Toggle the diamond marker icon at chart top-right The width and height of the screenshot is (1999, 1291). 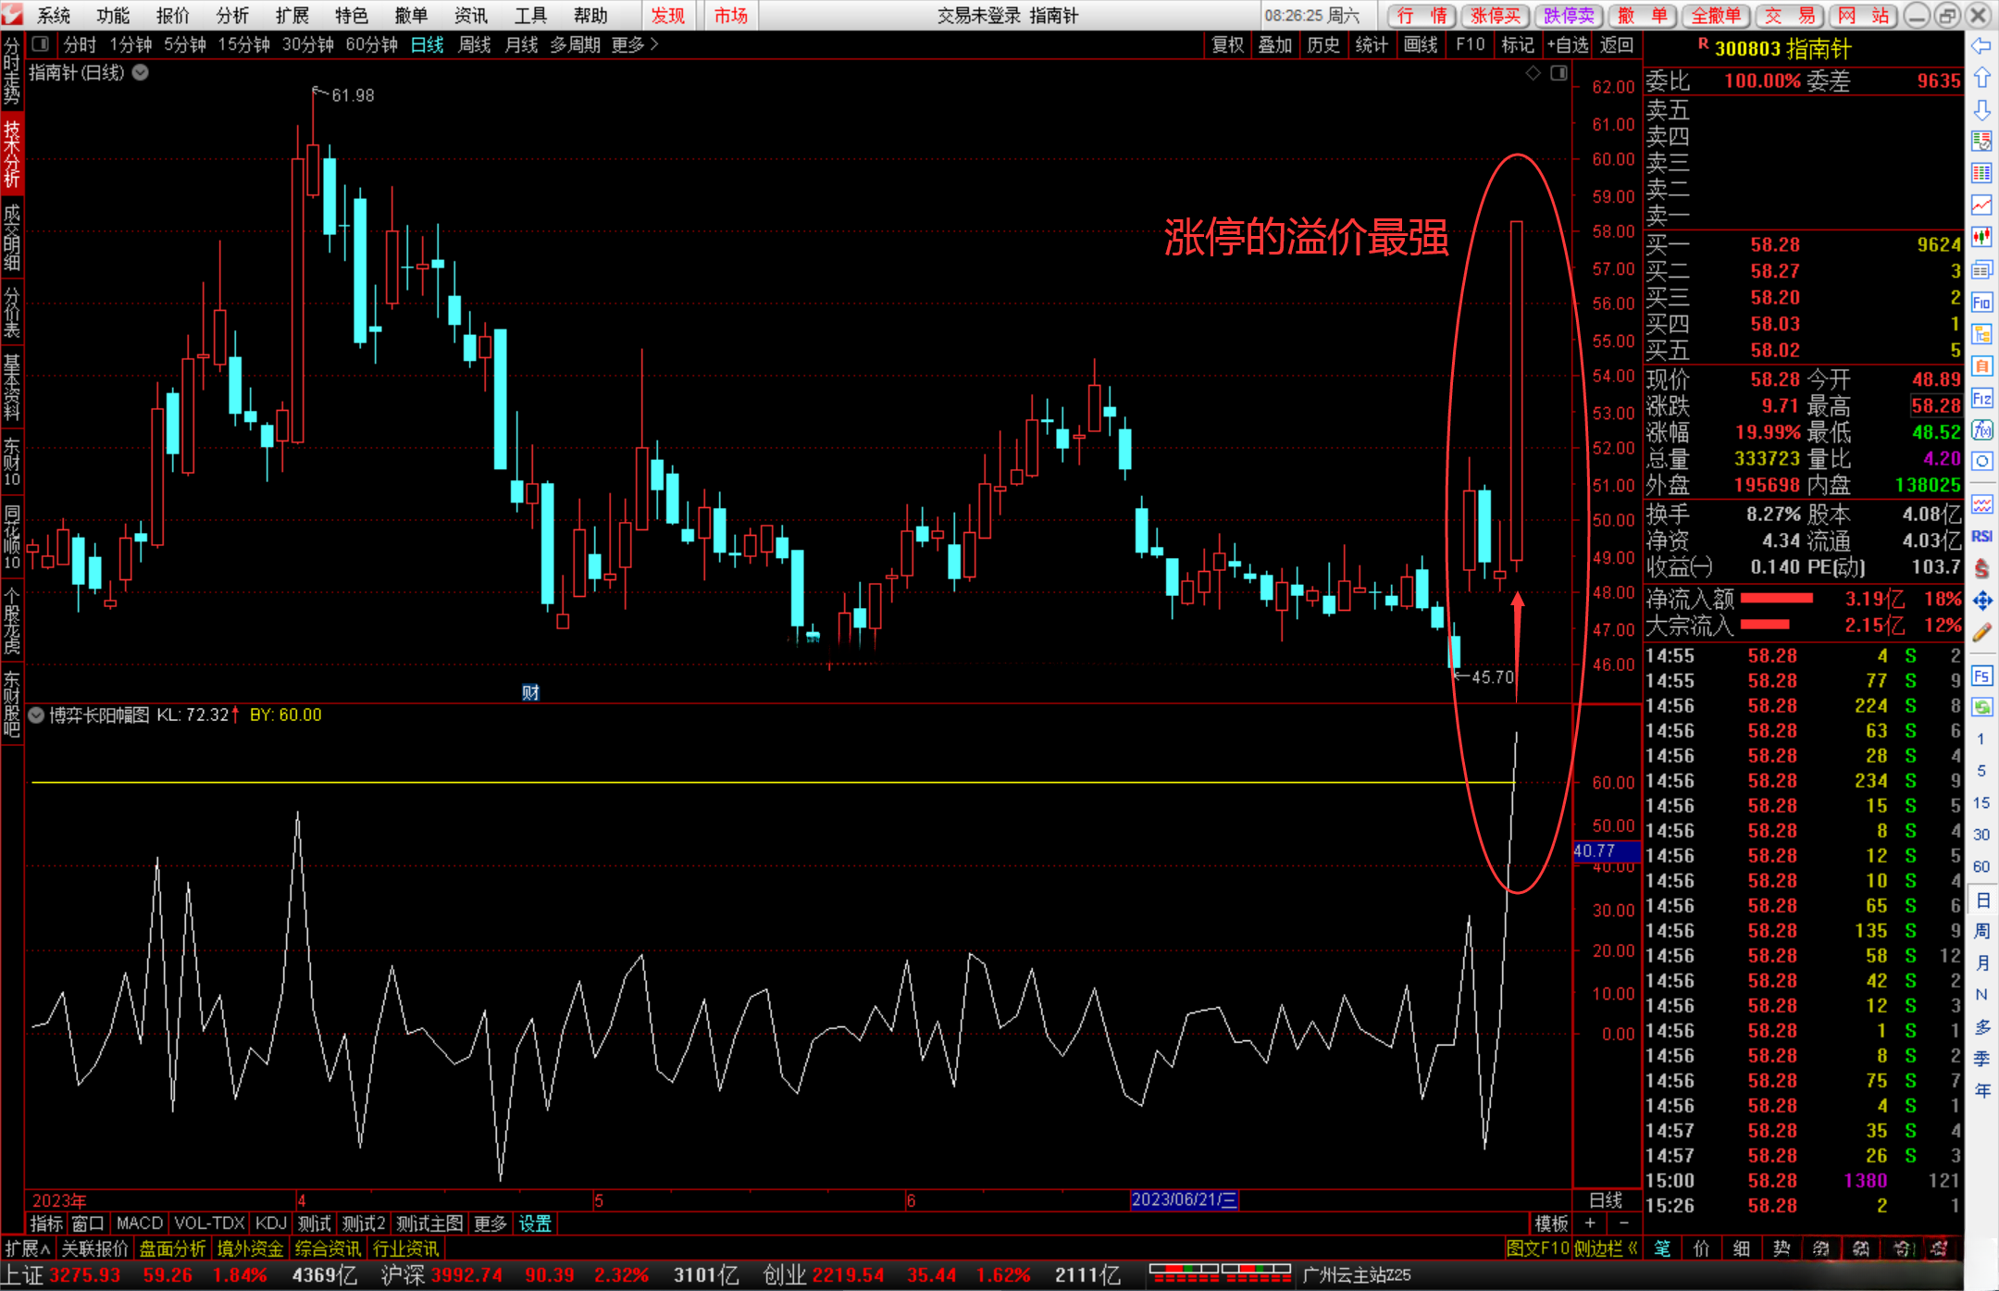pyautogui.click(x=1533, y=73)
